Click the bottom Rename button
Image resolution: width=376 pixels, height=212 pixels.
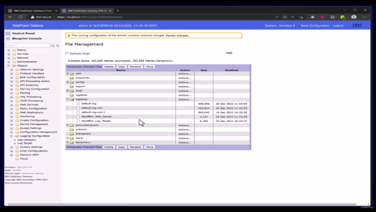point(136,147)
